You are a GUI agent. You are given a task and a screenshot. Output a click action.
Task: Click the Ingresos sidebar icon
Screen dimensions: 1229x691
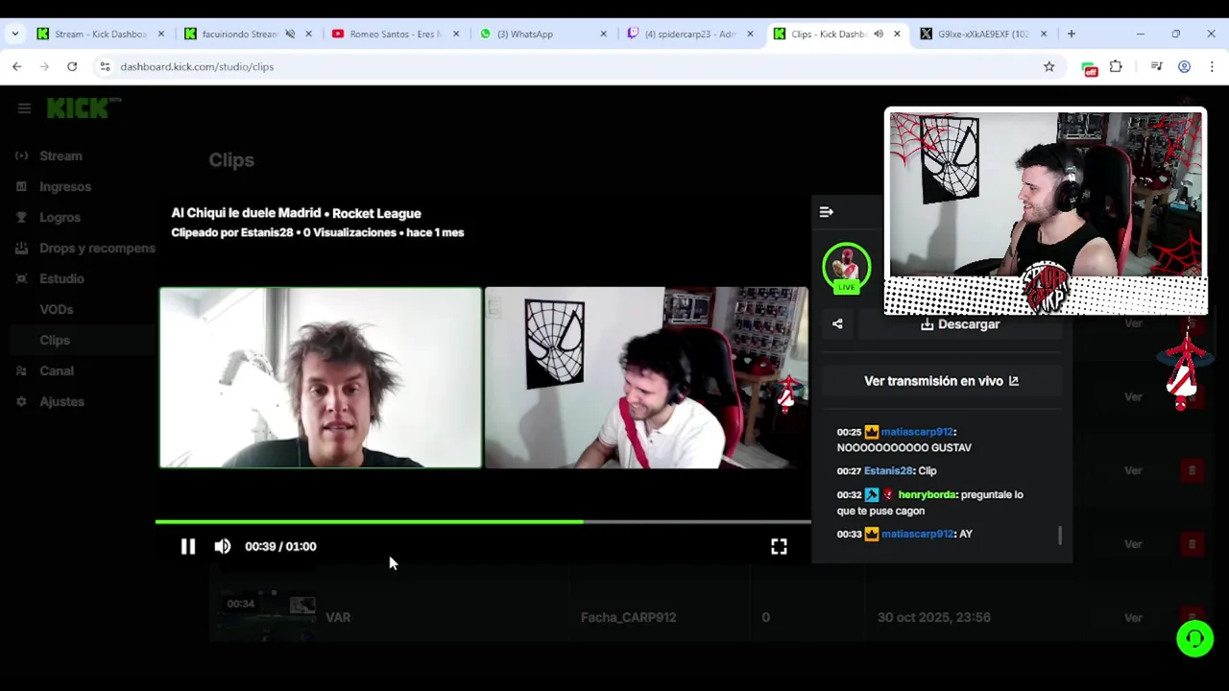21,186
